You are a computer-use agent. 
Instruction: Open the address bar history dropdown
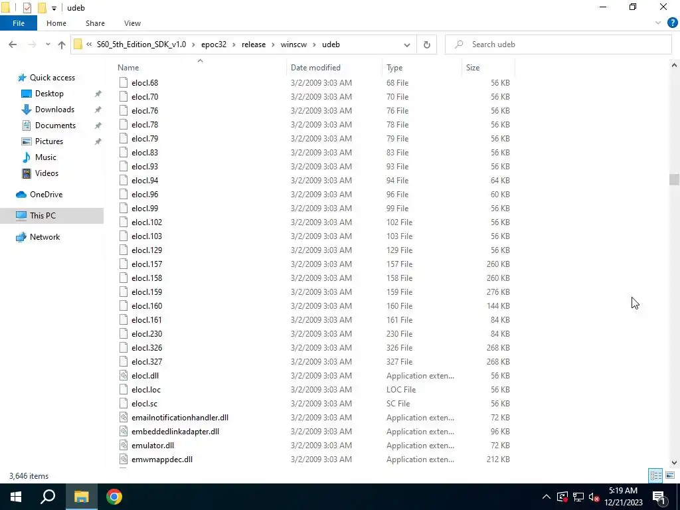pyautogui.click(x=407, y=44)
